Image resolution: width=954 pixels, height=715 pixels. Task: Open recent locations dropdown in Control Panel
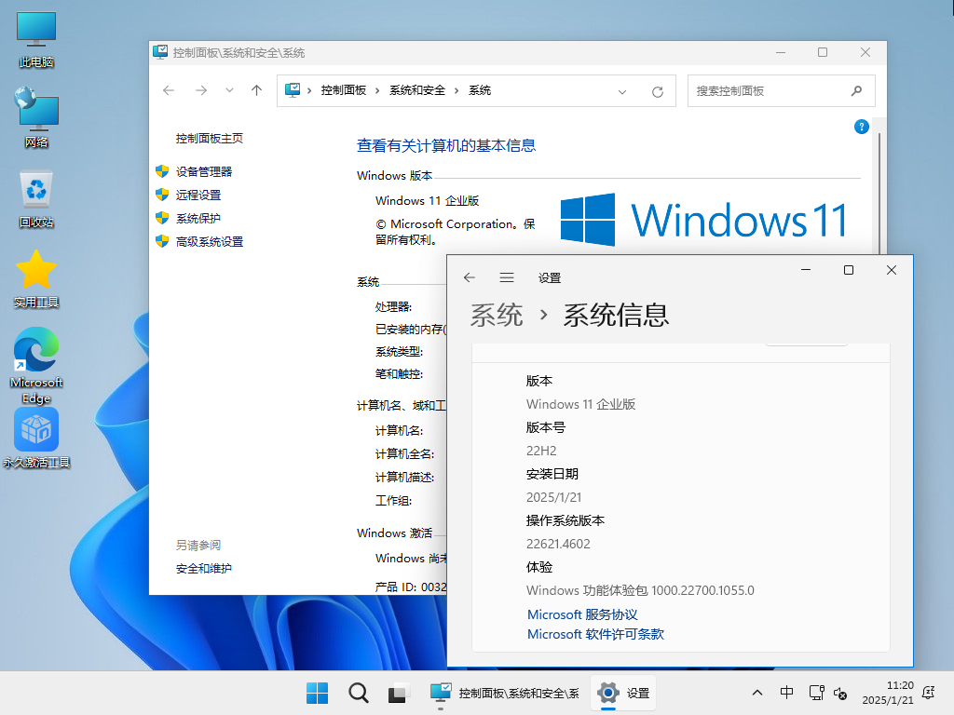click(x=229, y=90)
